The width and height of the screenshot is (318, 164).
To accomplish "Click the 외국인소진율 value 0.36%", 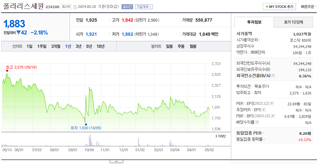I will click(305, 76).
